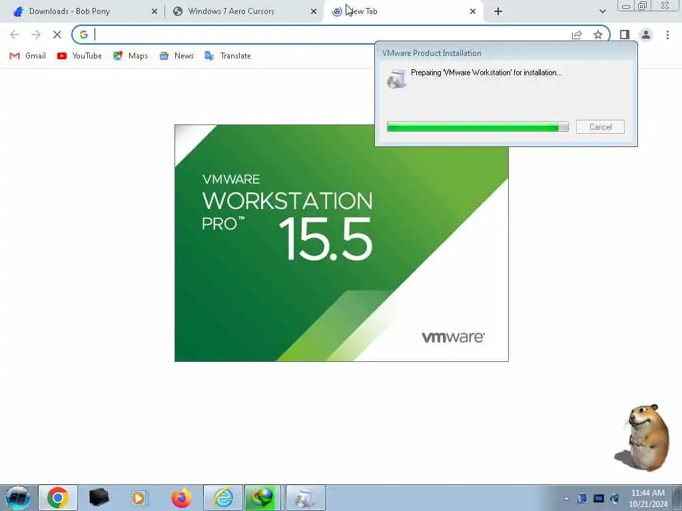Go back with the back arrow
Image resolution: width=682 pixels, height=511 pixels.
(15, 35)
